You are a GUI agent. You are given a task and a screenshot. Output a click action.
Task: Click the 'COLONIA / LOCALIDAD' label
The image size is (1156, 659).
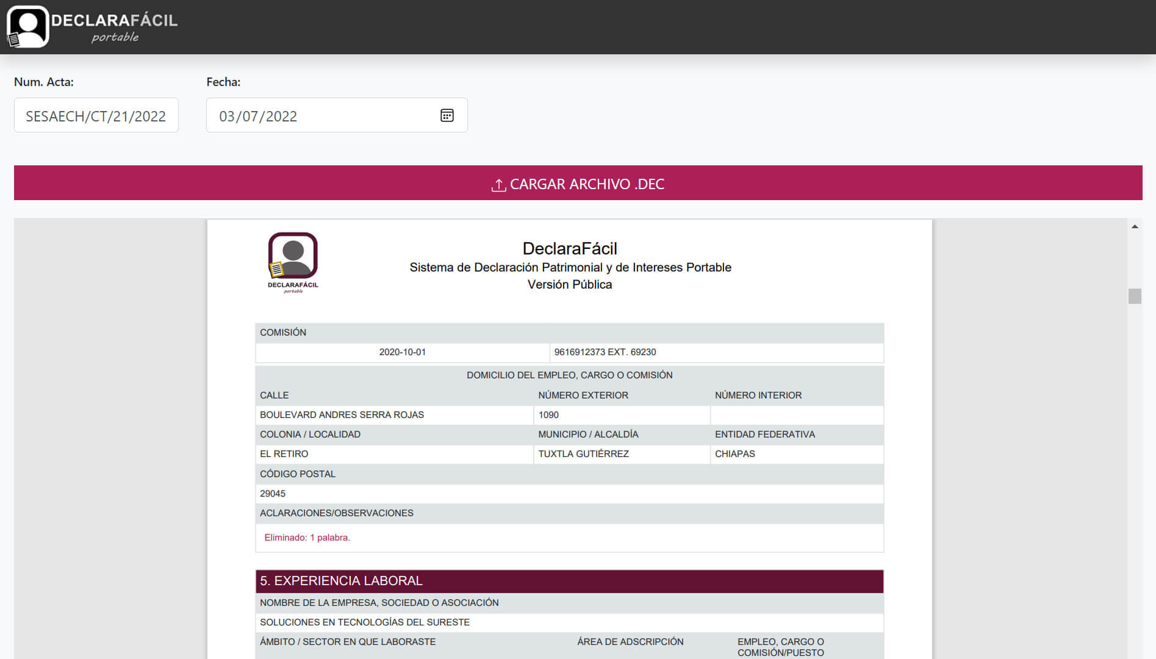coord(310,434)
